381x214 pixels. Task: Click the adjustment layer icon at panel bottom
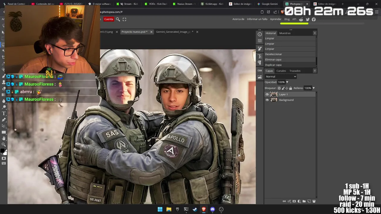point(299,201)
